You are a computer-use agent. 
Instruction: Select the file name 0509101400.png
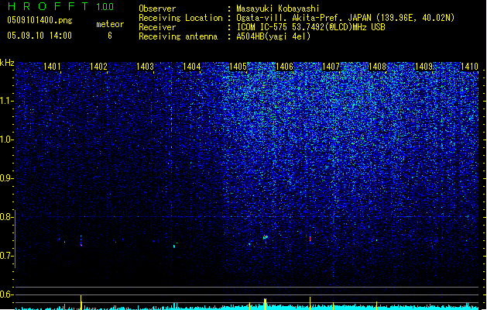(x=39, y=20)
